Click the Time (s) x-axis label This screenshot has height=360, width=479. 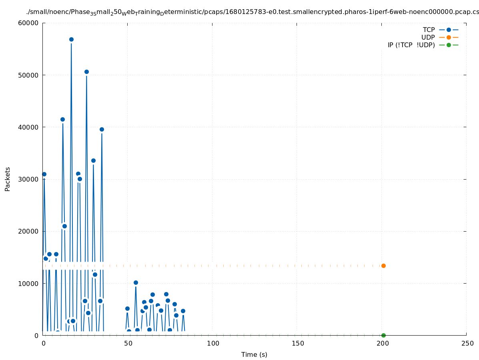pyautogui.click(x=254, y=355)
